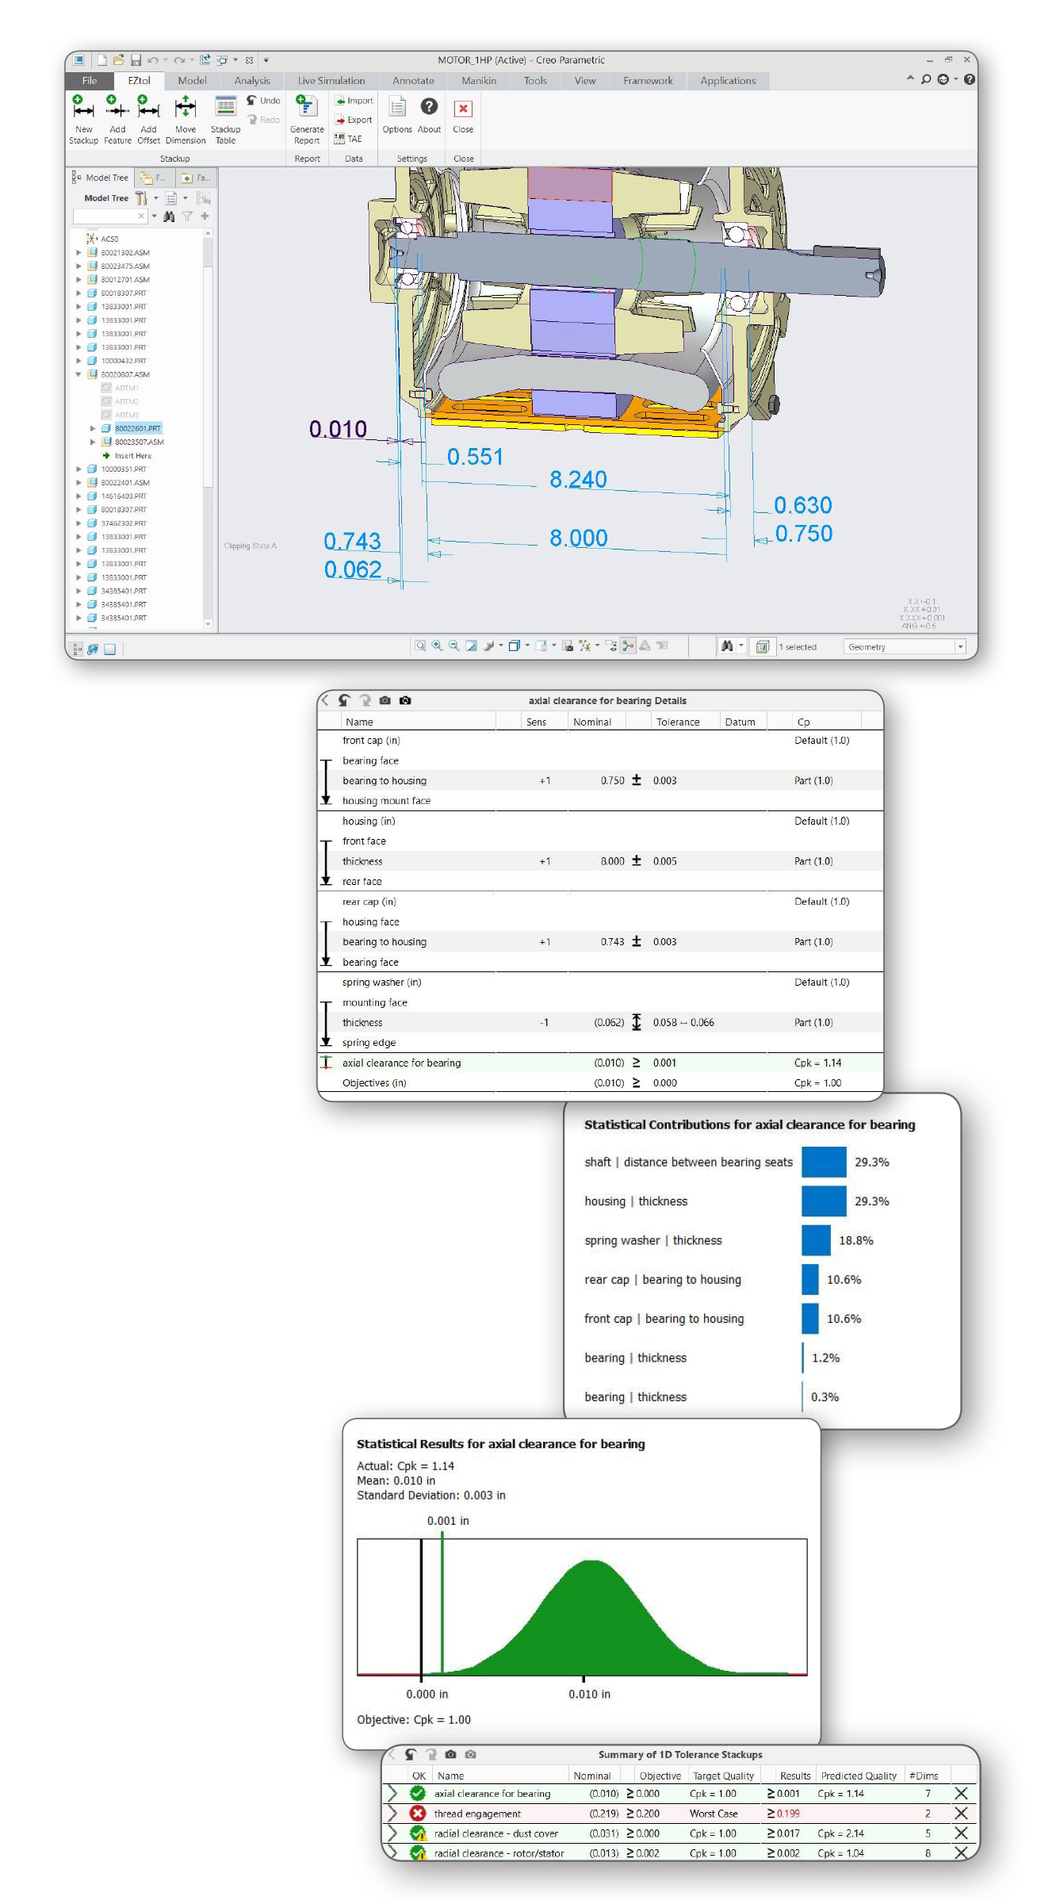This screenshot has width=1037, height=1900.
Task: Click the back chevron in bearing Details panel
Action: 325,700
